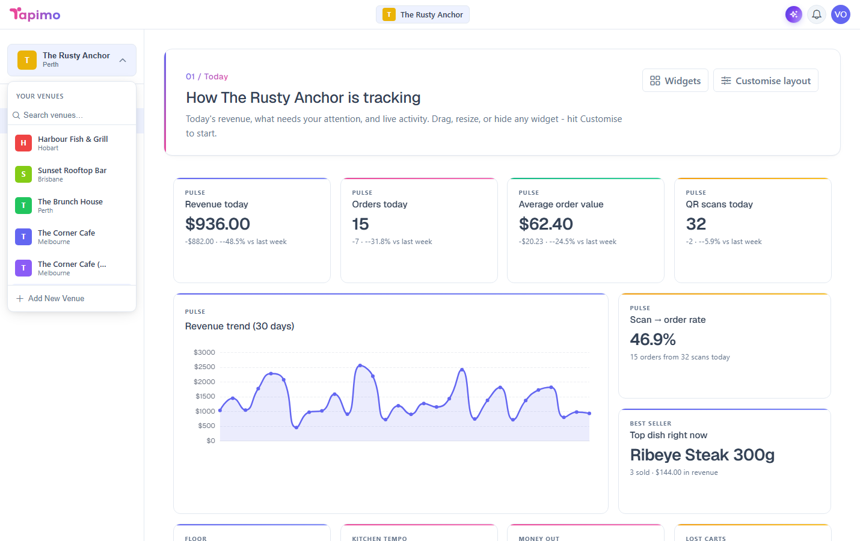Viewport: 866px width, 541px height.
Task: Click the $0 axis label on chart
Action: pyautogui.click(x=210, y=441)
